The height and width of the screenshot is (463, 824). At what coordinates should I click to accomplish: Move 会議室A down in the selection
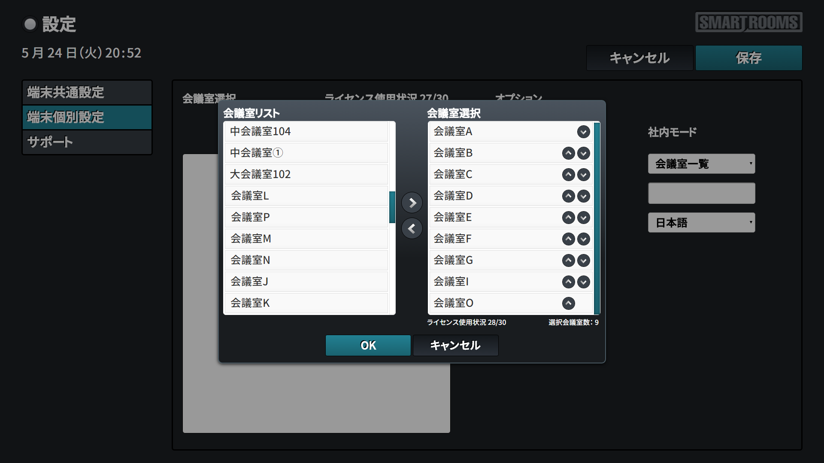[583, 132]
